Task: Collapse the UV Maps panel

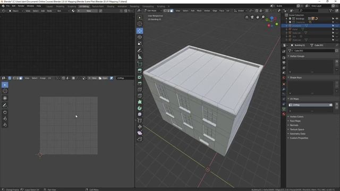Action: point(294,99)
